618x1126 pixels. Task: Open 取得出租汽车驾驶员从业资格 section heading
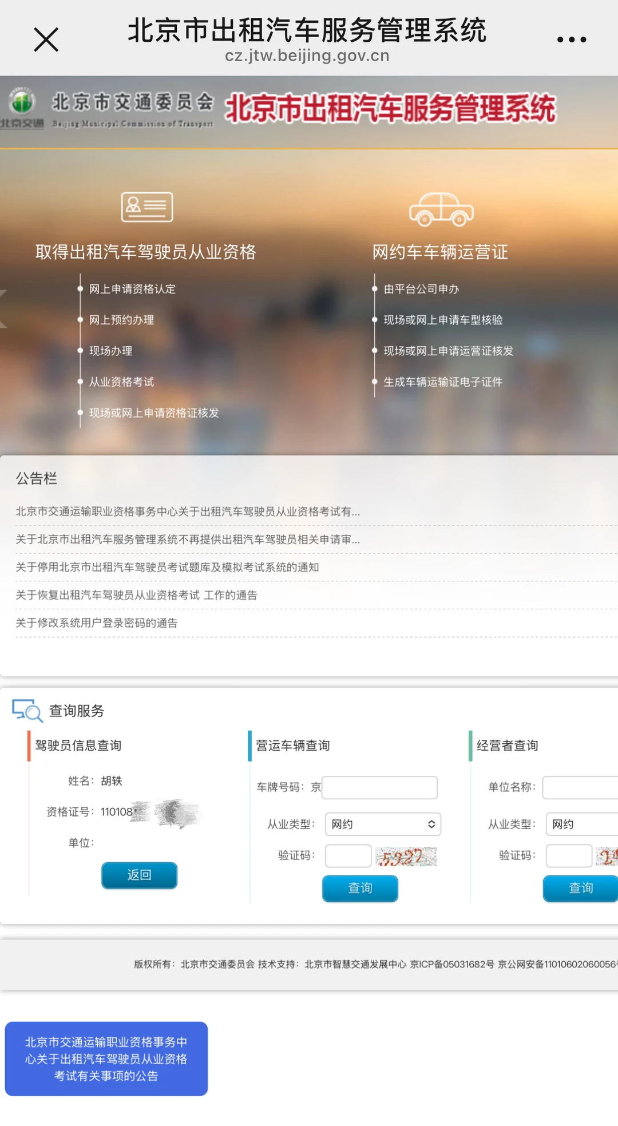(x=146, y=252)
